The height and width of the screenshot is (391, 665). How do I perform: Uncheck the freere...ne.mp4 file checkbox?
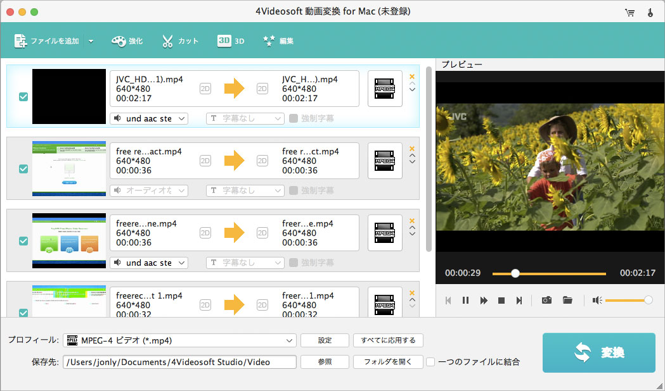pyautogui.click(x=23, y=241)
